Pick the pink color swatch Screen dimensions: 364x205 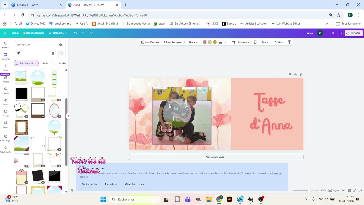coord(204,42)
